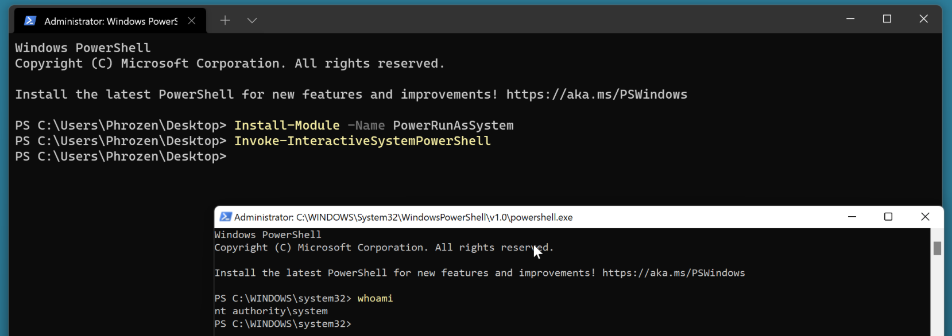952x336 pixels.
Task: Minimize the powershell.exe console window
Action: pyautogui.click(x=852, y=217)
